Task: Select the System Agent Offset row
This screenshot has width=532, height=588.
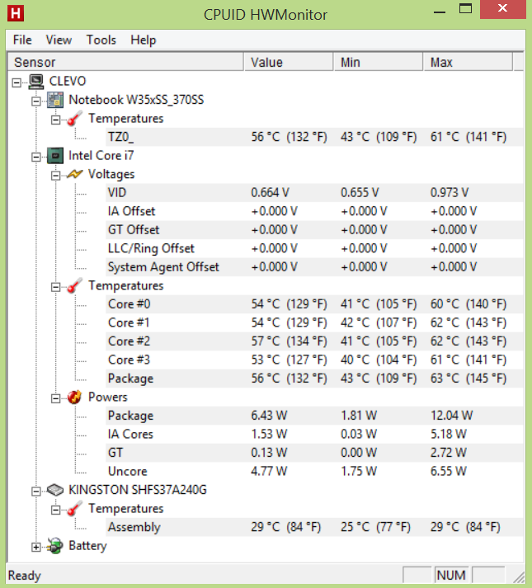Action: click(x=315, y=267)
